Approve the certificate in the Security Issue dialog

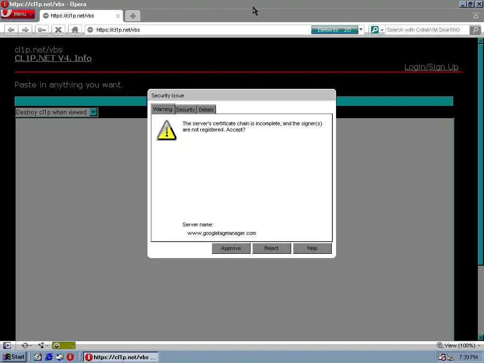coord(231,248)
